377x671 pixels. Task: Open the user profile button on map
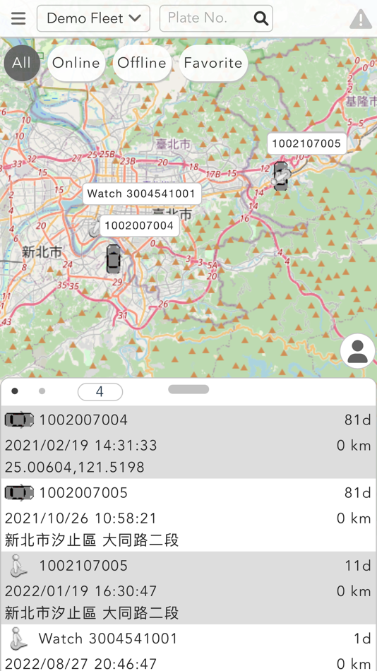[357, 351]
